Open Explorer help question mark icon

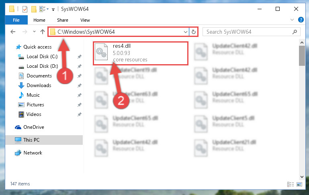point(301,20)
